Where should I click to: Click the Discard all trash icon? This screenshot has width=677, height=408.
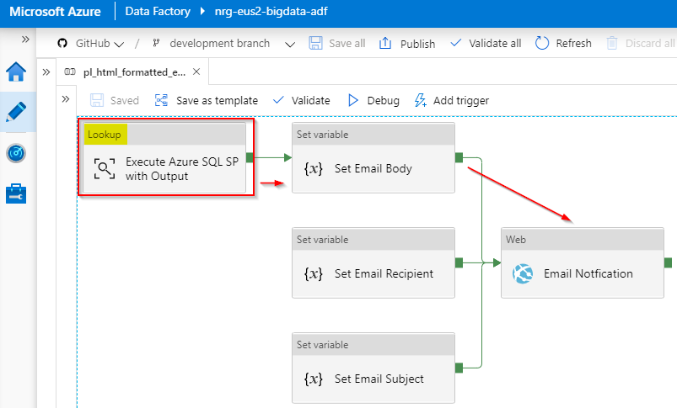[612, 43]
